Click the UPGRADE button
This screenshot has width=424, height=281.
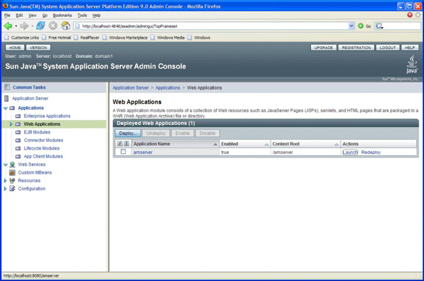(x=324, y=47)
